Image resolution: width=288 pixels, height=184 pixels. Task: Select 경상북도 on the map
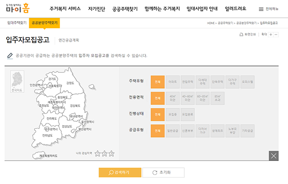pos(75,106)
